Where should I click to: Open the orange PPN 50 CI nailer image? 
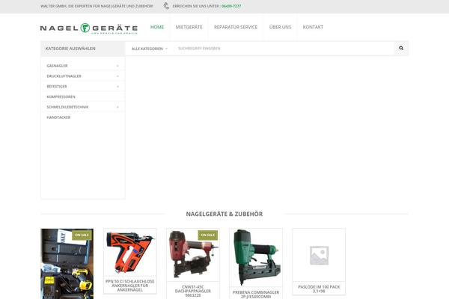pos(130,253)
